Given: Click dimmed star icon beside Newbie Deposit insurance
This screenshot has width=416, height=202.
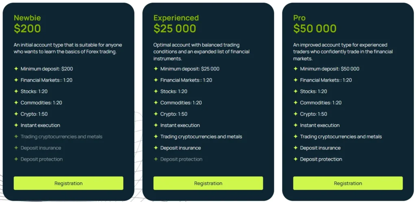Looking at the screenshot, I should coord(16,148).
